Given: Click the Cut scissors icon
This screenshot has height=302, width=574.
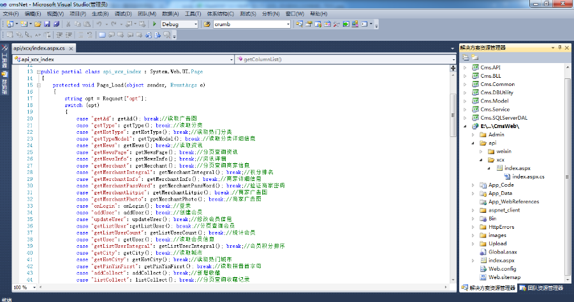Looking at the screenshot, I should [68, 24].
